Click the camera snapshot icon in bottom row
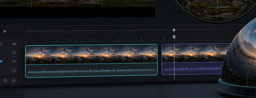This screenshot has height=98, width=256. tap(5, 80)
